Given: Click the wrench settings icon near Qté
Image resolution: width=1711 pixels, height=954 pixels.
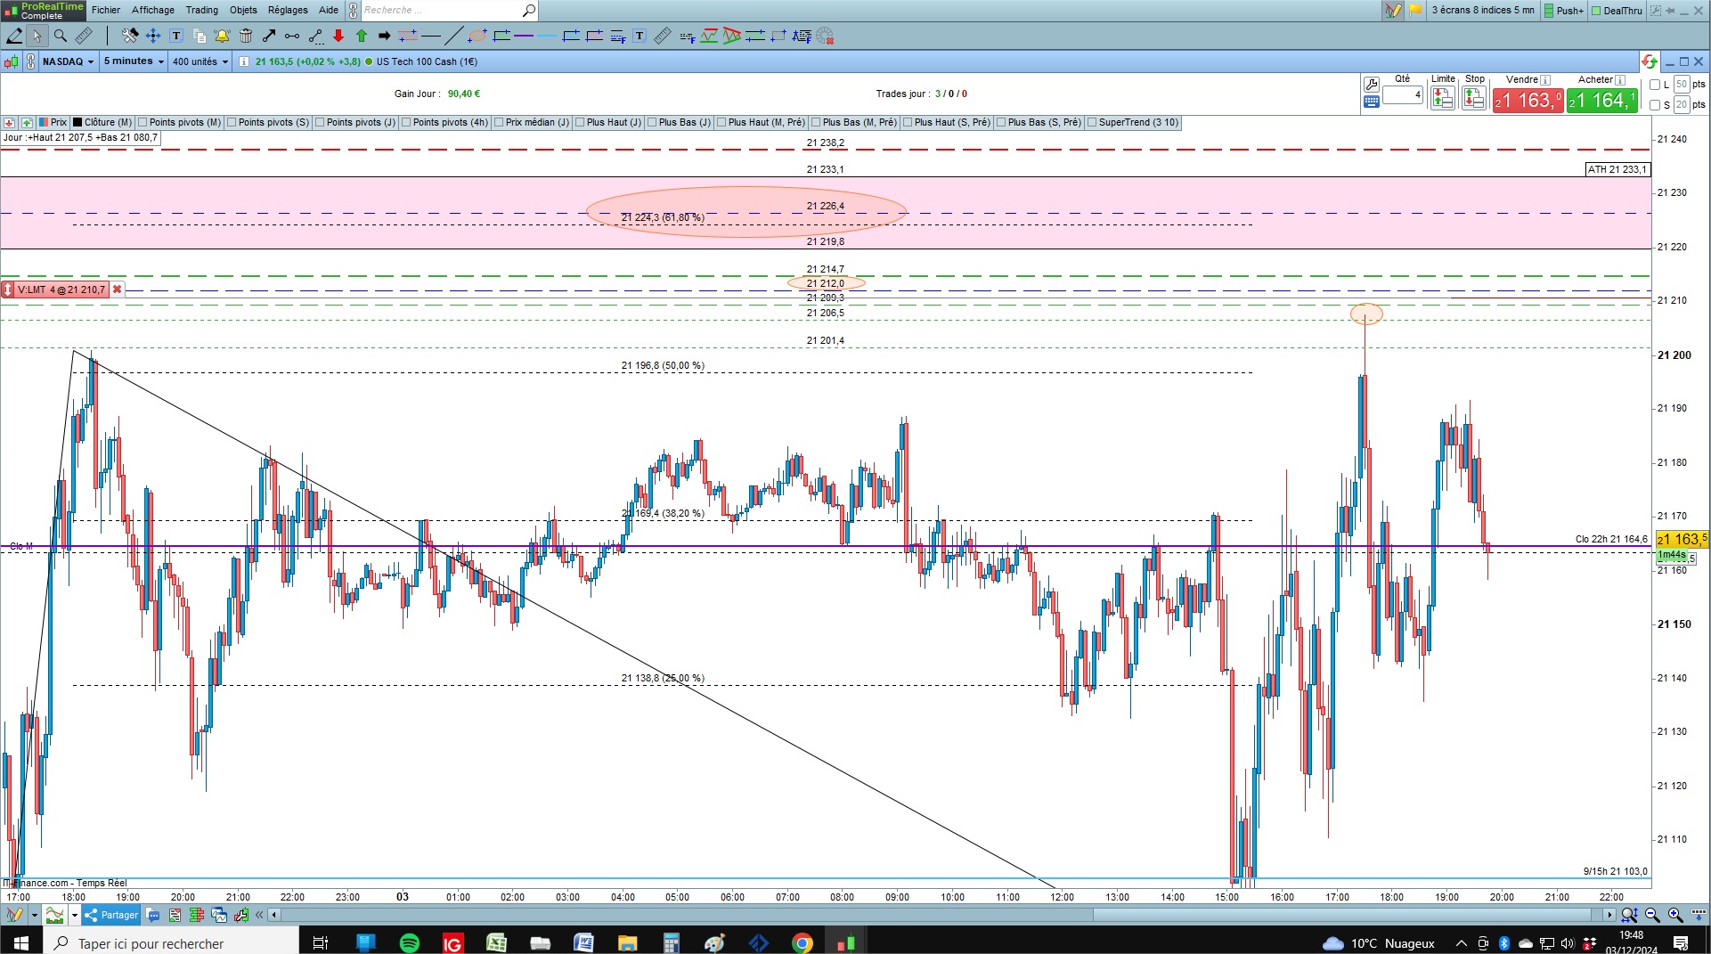Looking at the screenshot, I should 1372,85.
